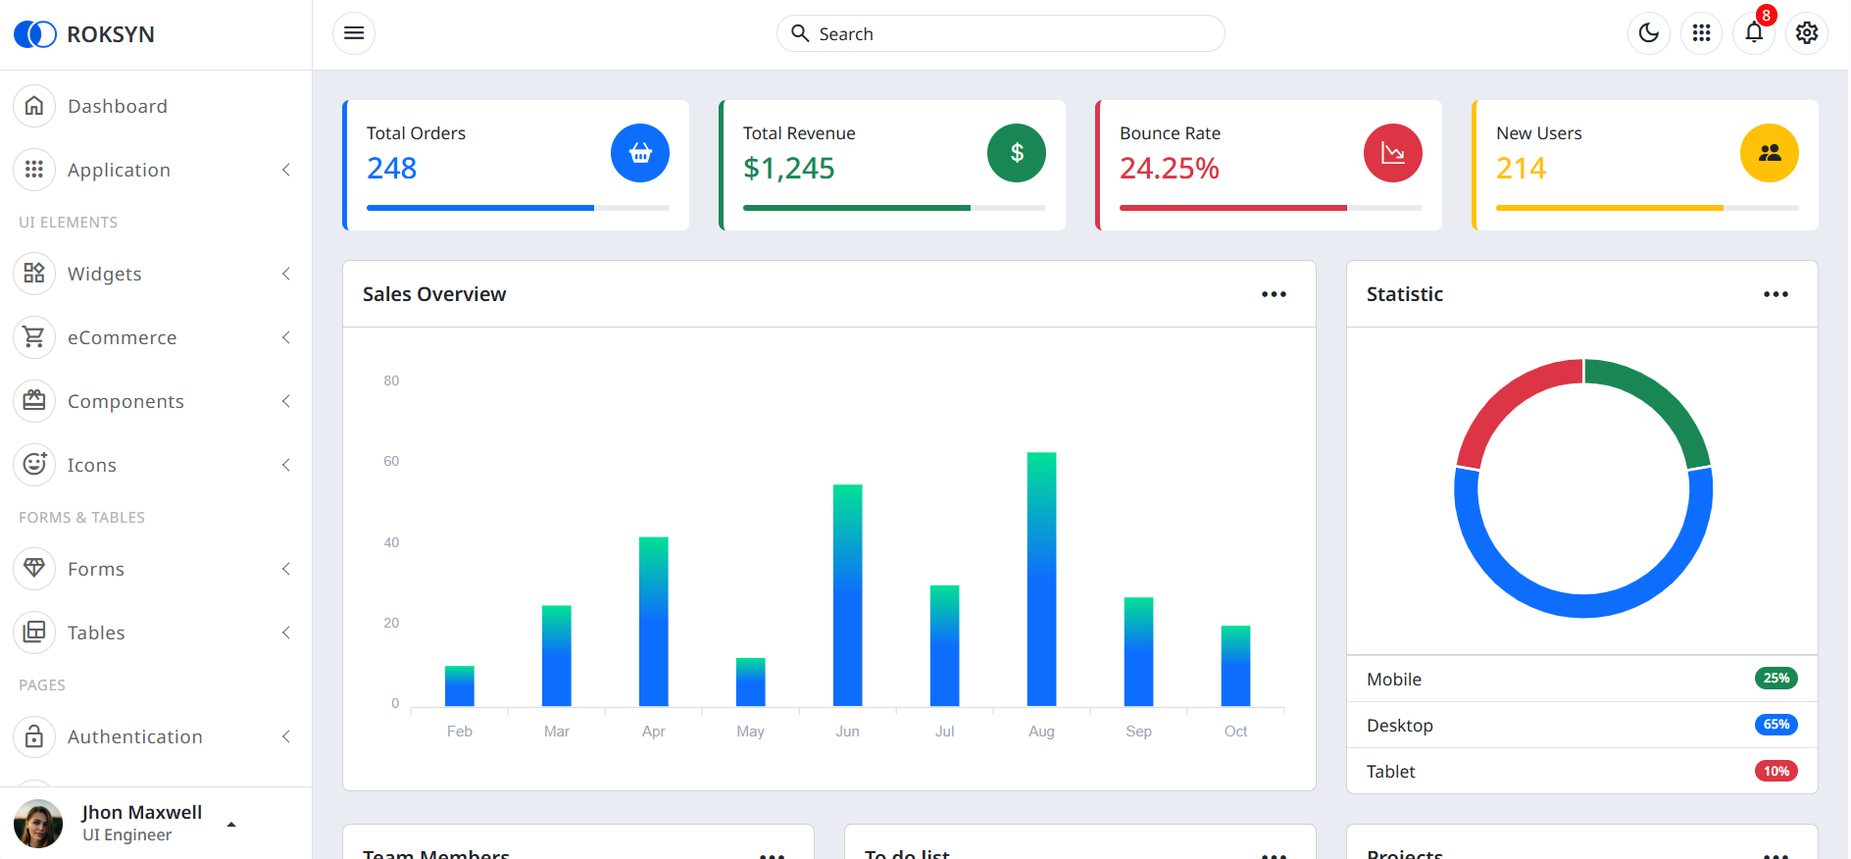Expand the Icons menu chevron
This screenshot has height=859, width=1851.
(x=286, y=465)
